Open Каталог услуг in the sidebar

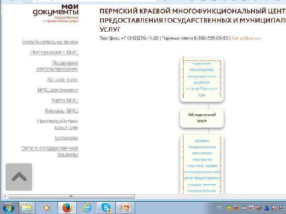pos(62,80)
